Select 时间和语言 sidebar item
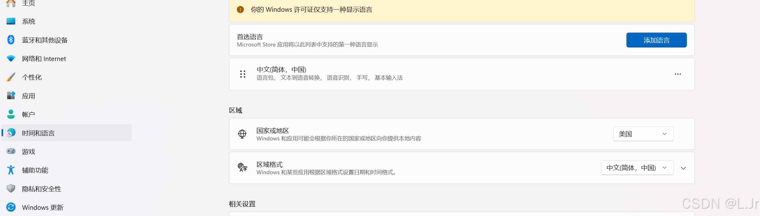The image size is (760, 216). tap(66, 133)
